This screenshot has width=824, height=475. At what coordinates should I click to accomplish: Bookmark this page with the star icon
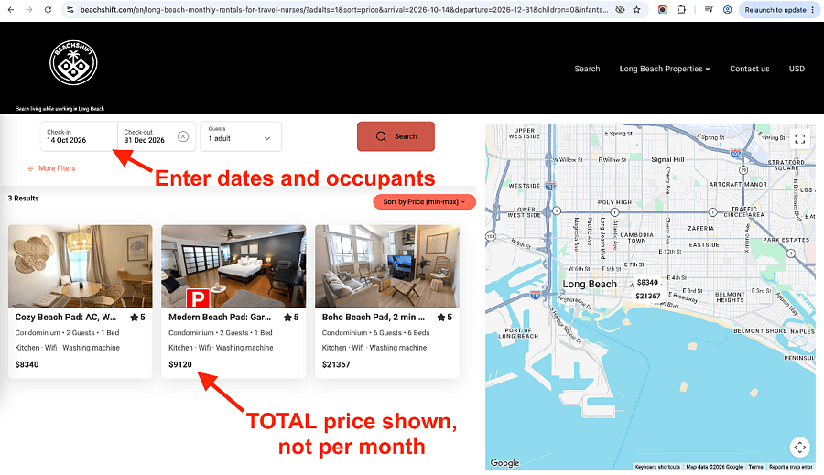pos(637,9)
